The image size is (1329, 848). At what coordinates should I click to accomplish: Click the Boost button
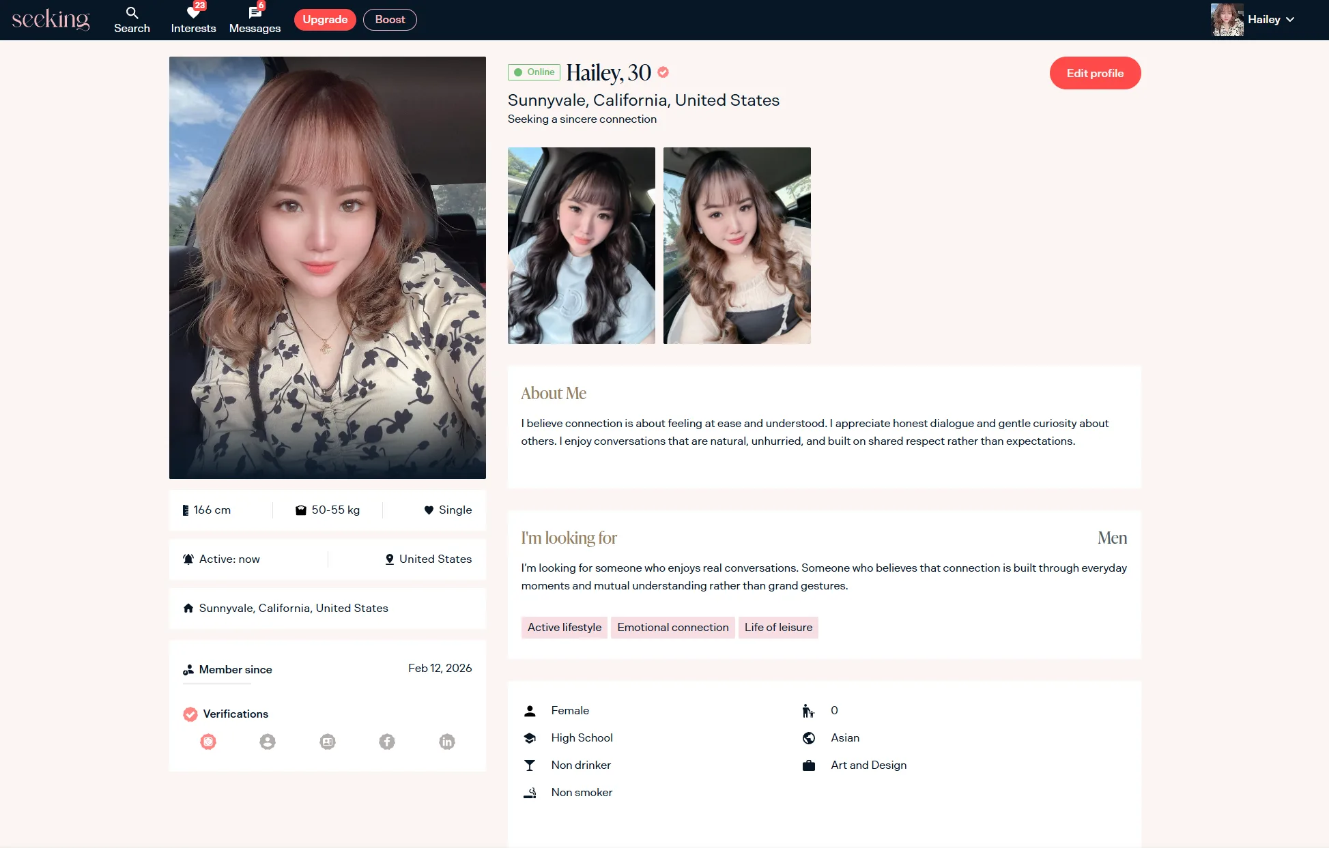(390, 20)
